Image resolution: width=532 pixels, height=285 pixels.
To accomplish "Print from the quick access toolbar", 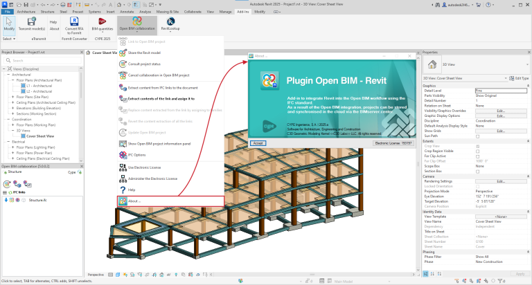I will (63, 5).
